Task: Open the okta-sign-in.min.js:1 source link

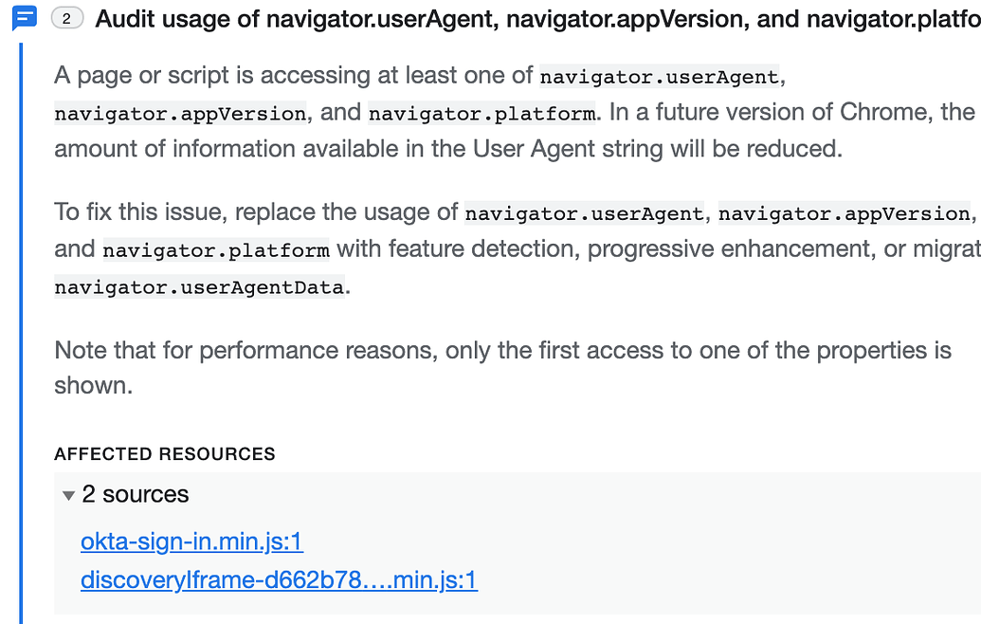Action: tap(191, 541)
